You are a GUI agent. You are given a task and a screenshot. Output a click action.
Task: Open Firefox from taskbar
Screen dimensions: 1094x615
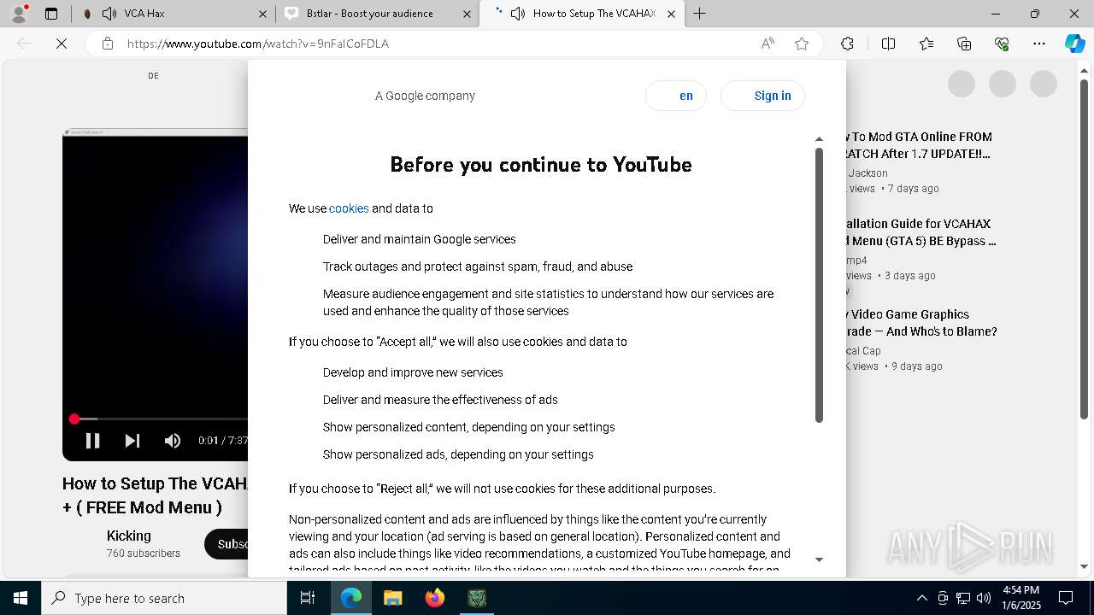[435, 598]
